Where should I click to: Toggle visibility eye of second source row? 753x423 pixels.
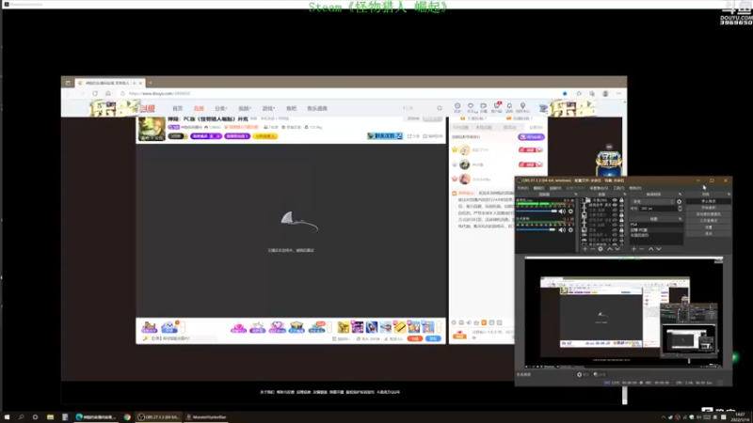pyautogui.click(x=615, y=205)
